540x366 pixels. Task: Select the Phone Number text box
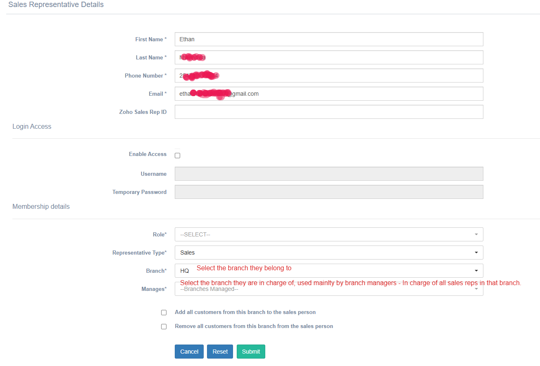point(328,76)
